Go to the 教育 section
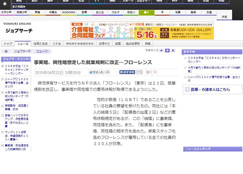 (37, 12)
